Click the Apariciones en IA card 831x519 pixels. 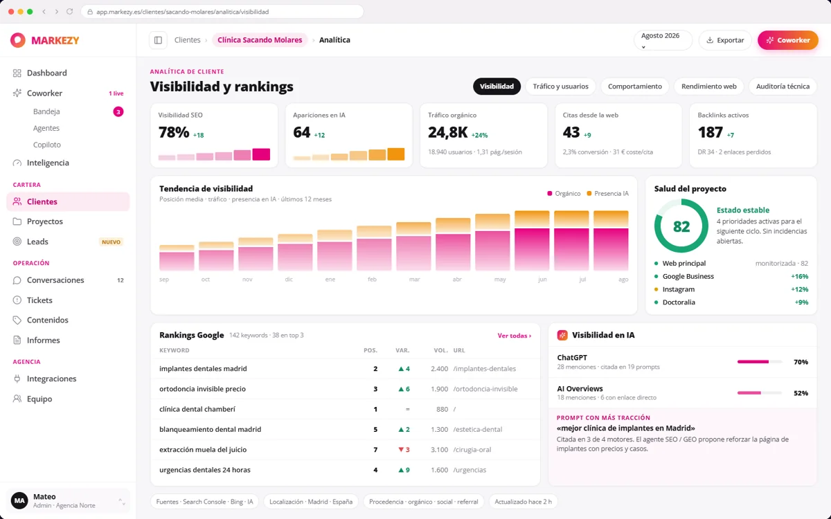349,136
